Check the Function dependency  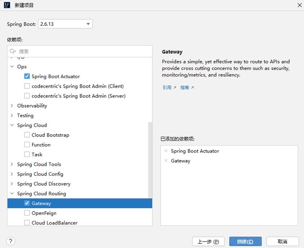pyautogui.click(x=27, y=144)
